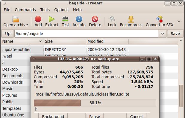Click the Lock keys icon

point(112,19)
